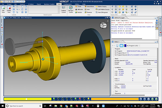Click the yellow simulation speed slider
This screenshot has height=108, width=162.
pos(26,99)
